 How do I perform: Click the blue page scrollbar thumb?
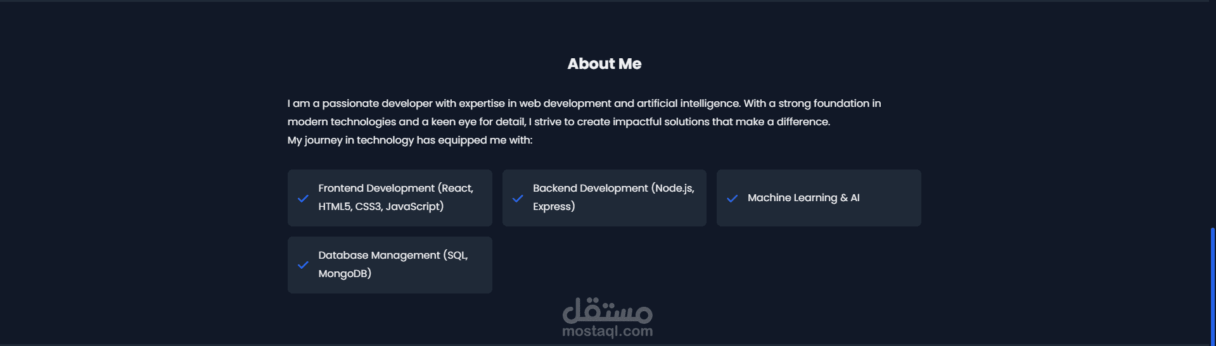tap(1212, 285)
